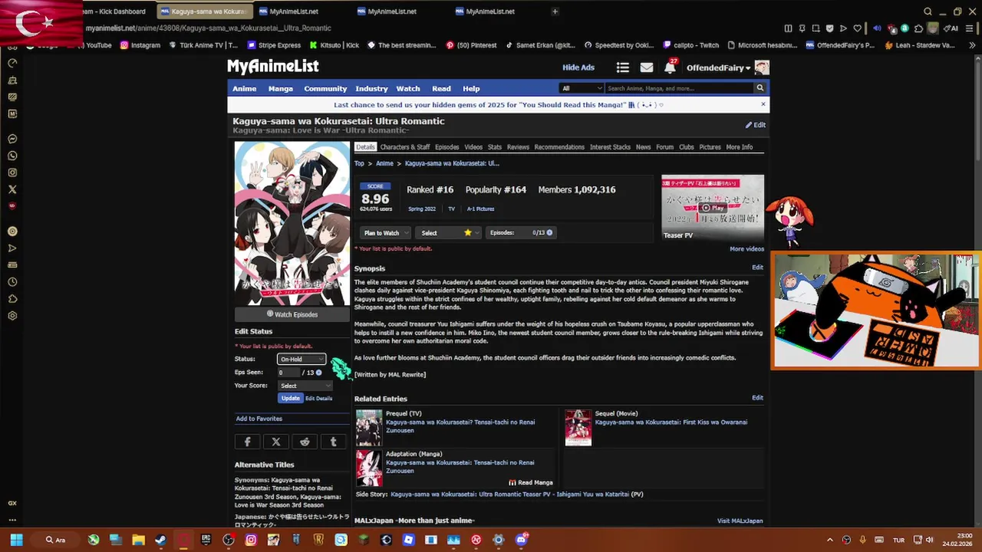Switch to Kick Dashboard browser tab
The image size is (982, 552).
click(x=115, y=11)
